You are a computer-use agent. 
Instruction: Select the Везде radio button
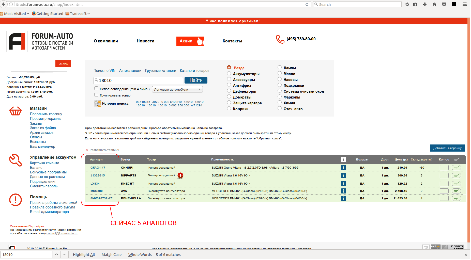(x=229, y=68)
